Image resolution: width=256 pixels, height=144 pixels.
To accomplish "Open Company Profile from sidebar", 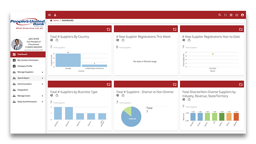I will (x=24, y=66).
